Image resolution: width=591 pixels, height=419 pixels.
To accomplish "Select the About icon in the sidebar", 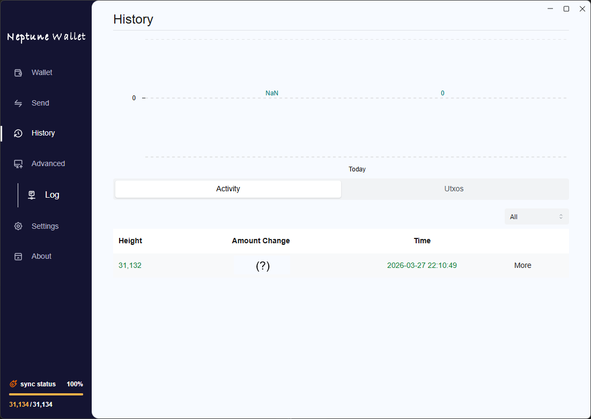I will [x=18, y=256].
